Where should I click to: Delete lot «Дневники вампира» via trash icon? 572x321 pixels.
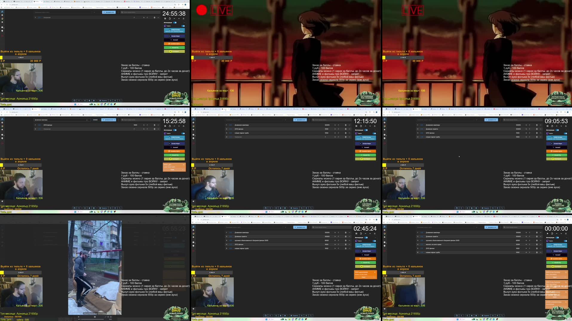click(x=346, y=125)
